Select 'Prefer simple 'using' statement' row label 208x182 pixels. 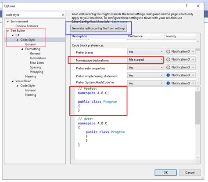coord(97,76)
